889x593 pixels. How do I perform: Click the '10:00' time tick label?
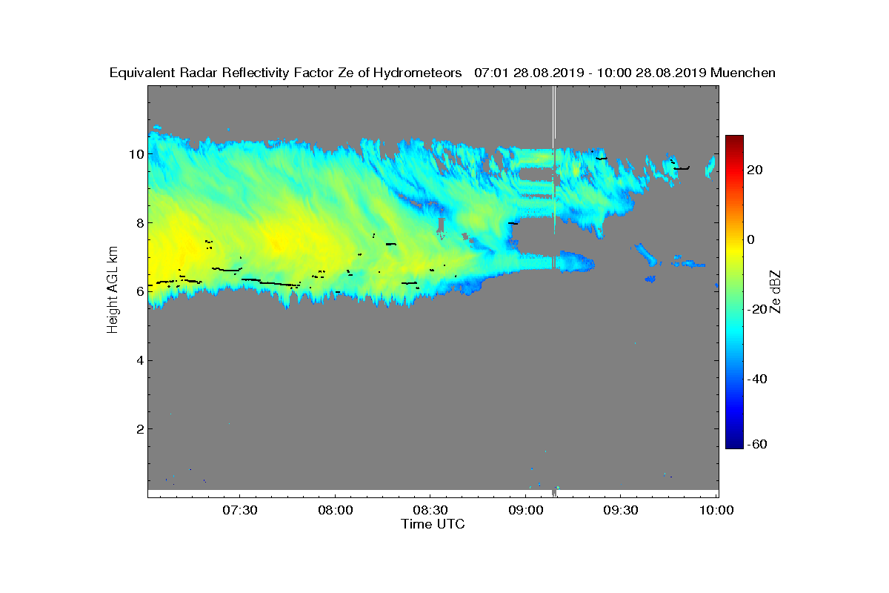click(717, 510)
